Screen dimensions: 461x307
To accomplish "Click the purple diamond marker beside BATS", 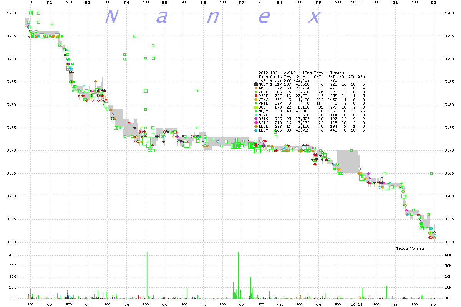I will 256,119.
